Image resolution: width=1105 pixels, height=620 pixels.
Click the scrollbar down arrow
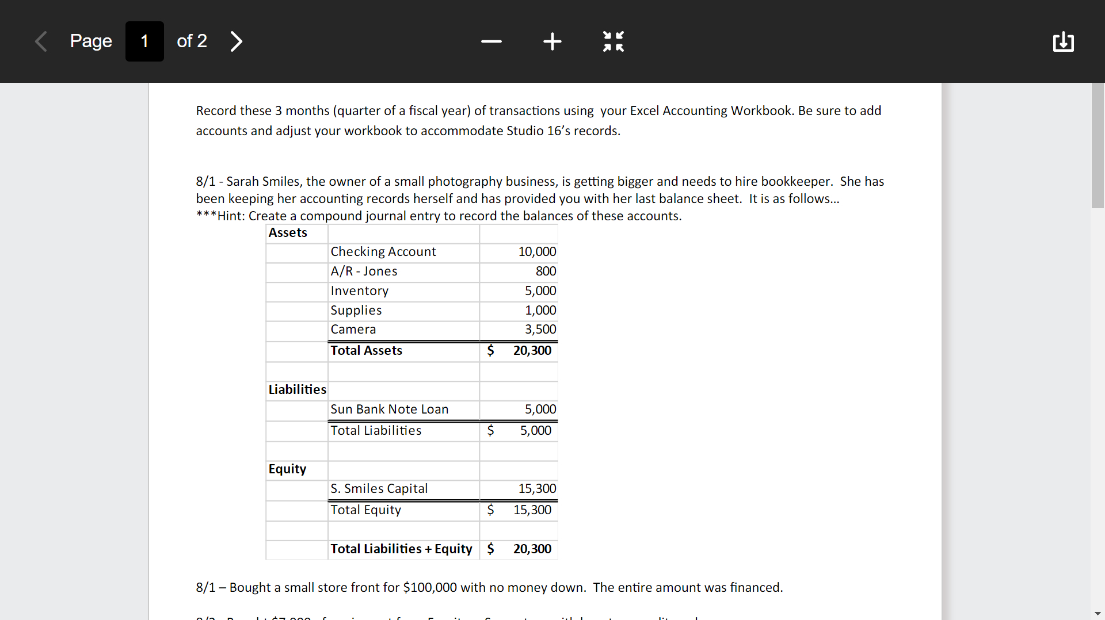pyautogui.click(x=1098, y=614)
